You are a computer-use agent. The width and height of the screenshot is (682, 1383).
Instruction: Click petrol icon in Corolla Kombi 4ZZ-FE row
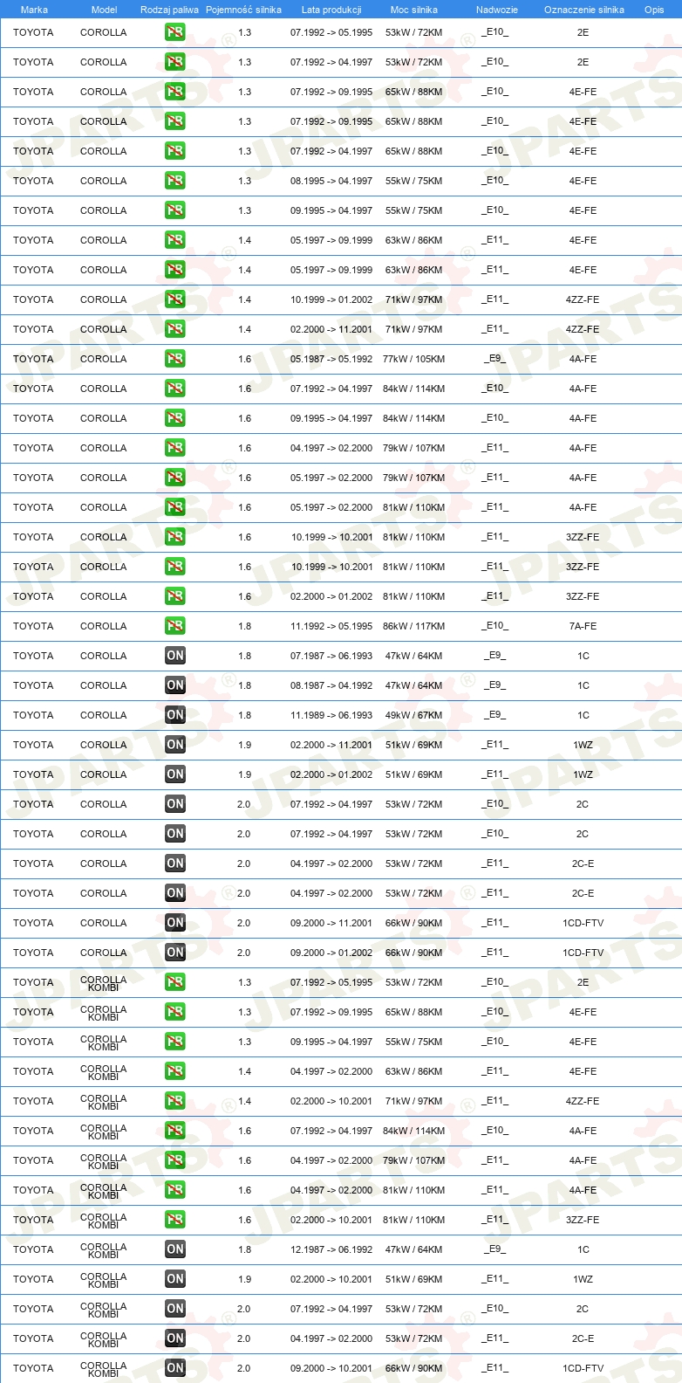(174, 1101)
